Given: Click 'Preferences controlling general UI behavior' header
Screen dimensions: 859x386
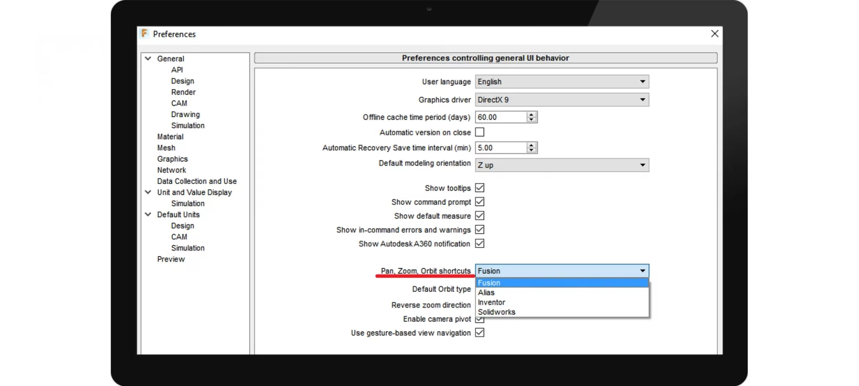Looking at the screenshot, I should (x=485, y=58).
